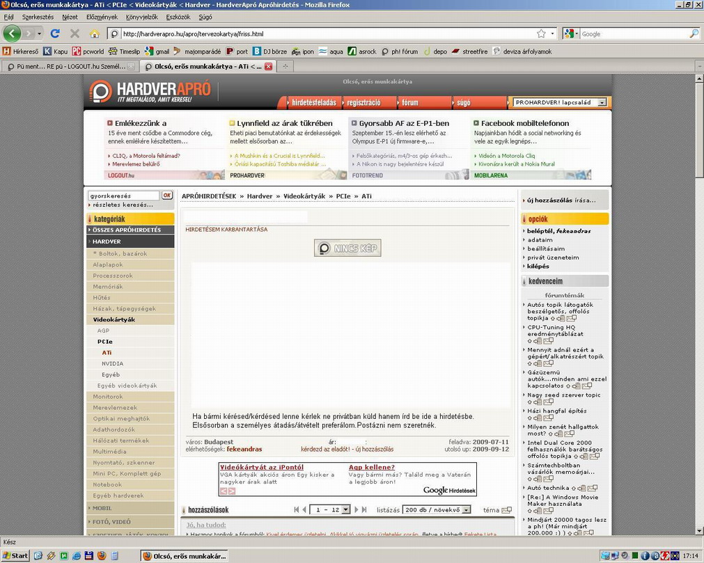Go to next comments page arrow
This screenshot has height=563, width=704.
point(357,509)
